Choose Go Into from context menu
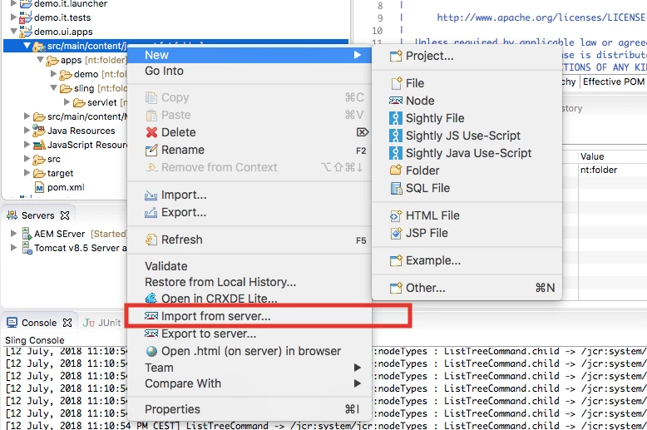The image size is (647, 430). pyautogui.click(x=249, y=71)
